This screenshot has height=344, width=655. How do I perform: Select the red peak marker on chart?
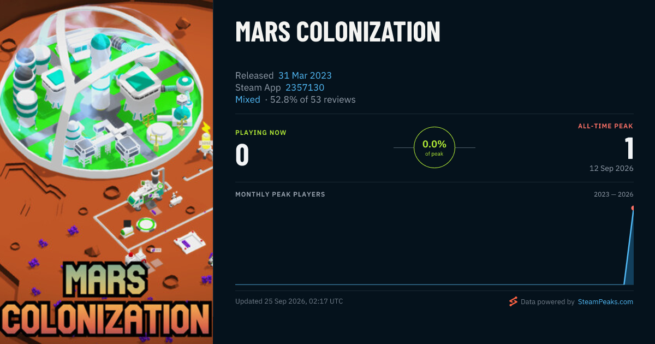coord(633,208)
